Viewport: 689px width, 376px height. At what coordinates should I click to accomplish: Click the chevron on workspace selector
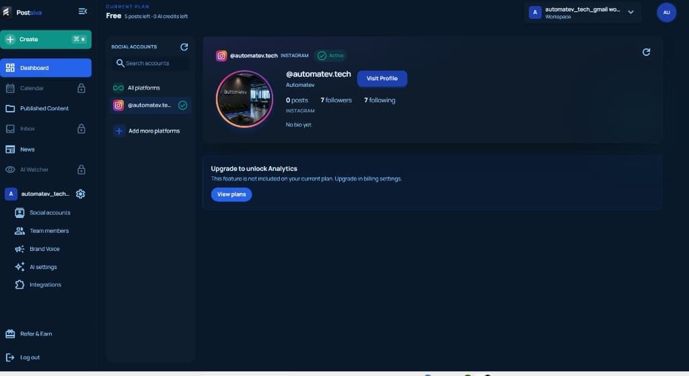631,12
